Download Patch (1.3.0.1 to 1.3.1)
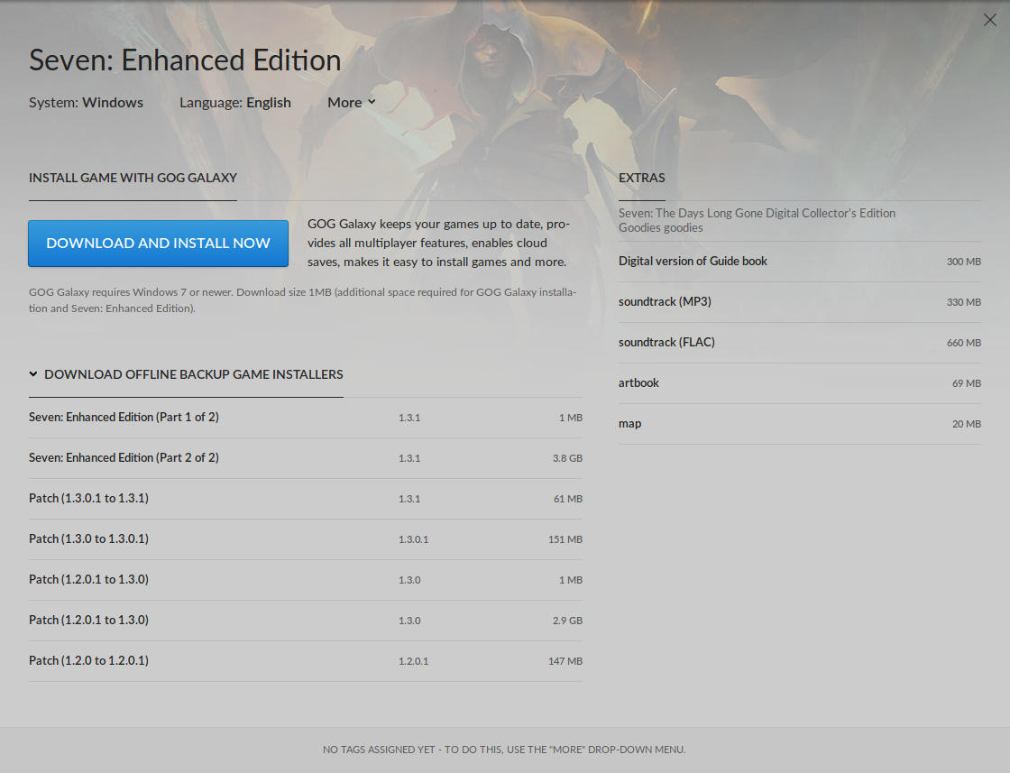The height and width of the screenshot is (773, 1010). coord(306,499)
